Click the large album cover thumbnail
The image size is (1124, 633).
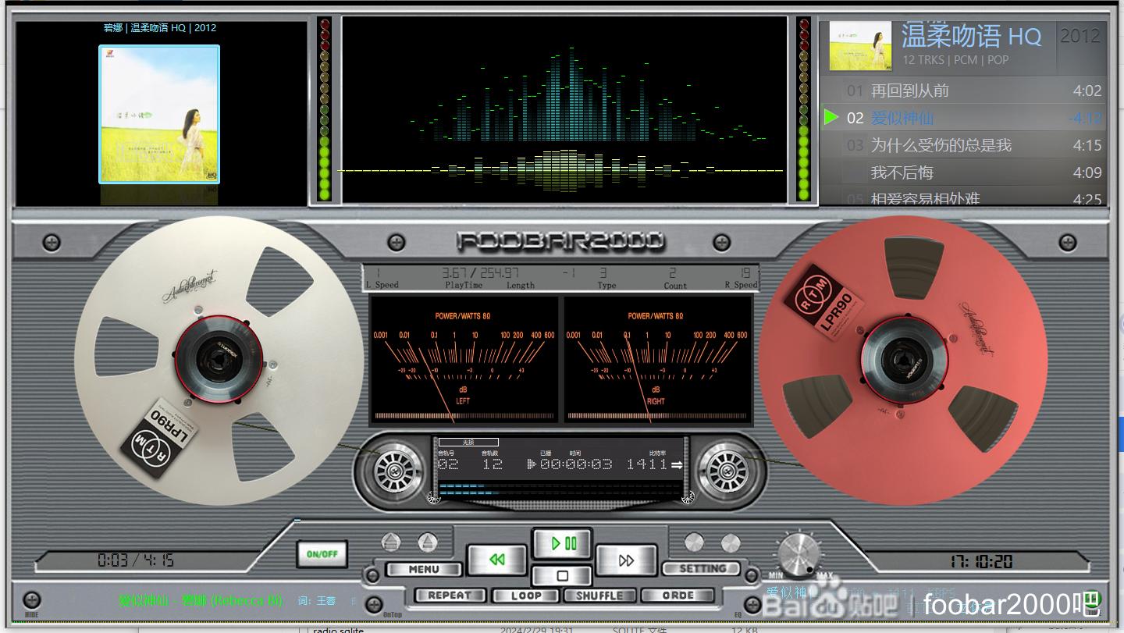pos(159,114)
